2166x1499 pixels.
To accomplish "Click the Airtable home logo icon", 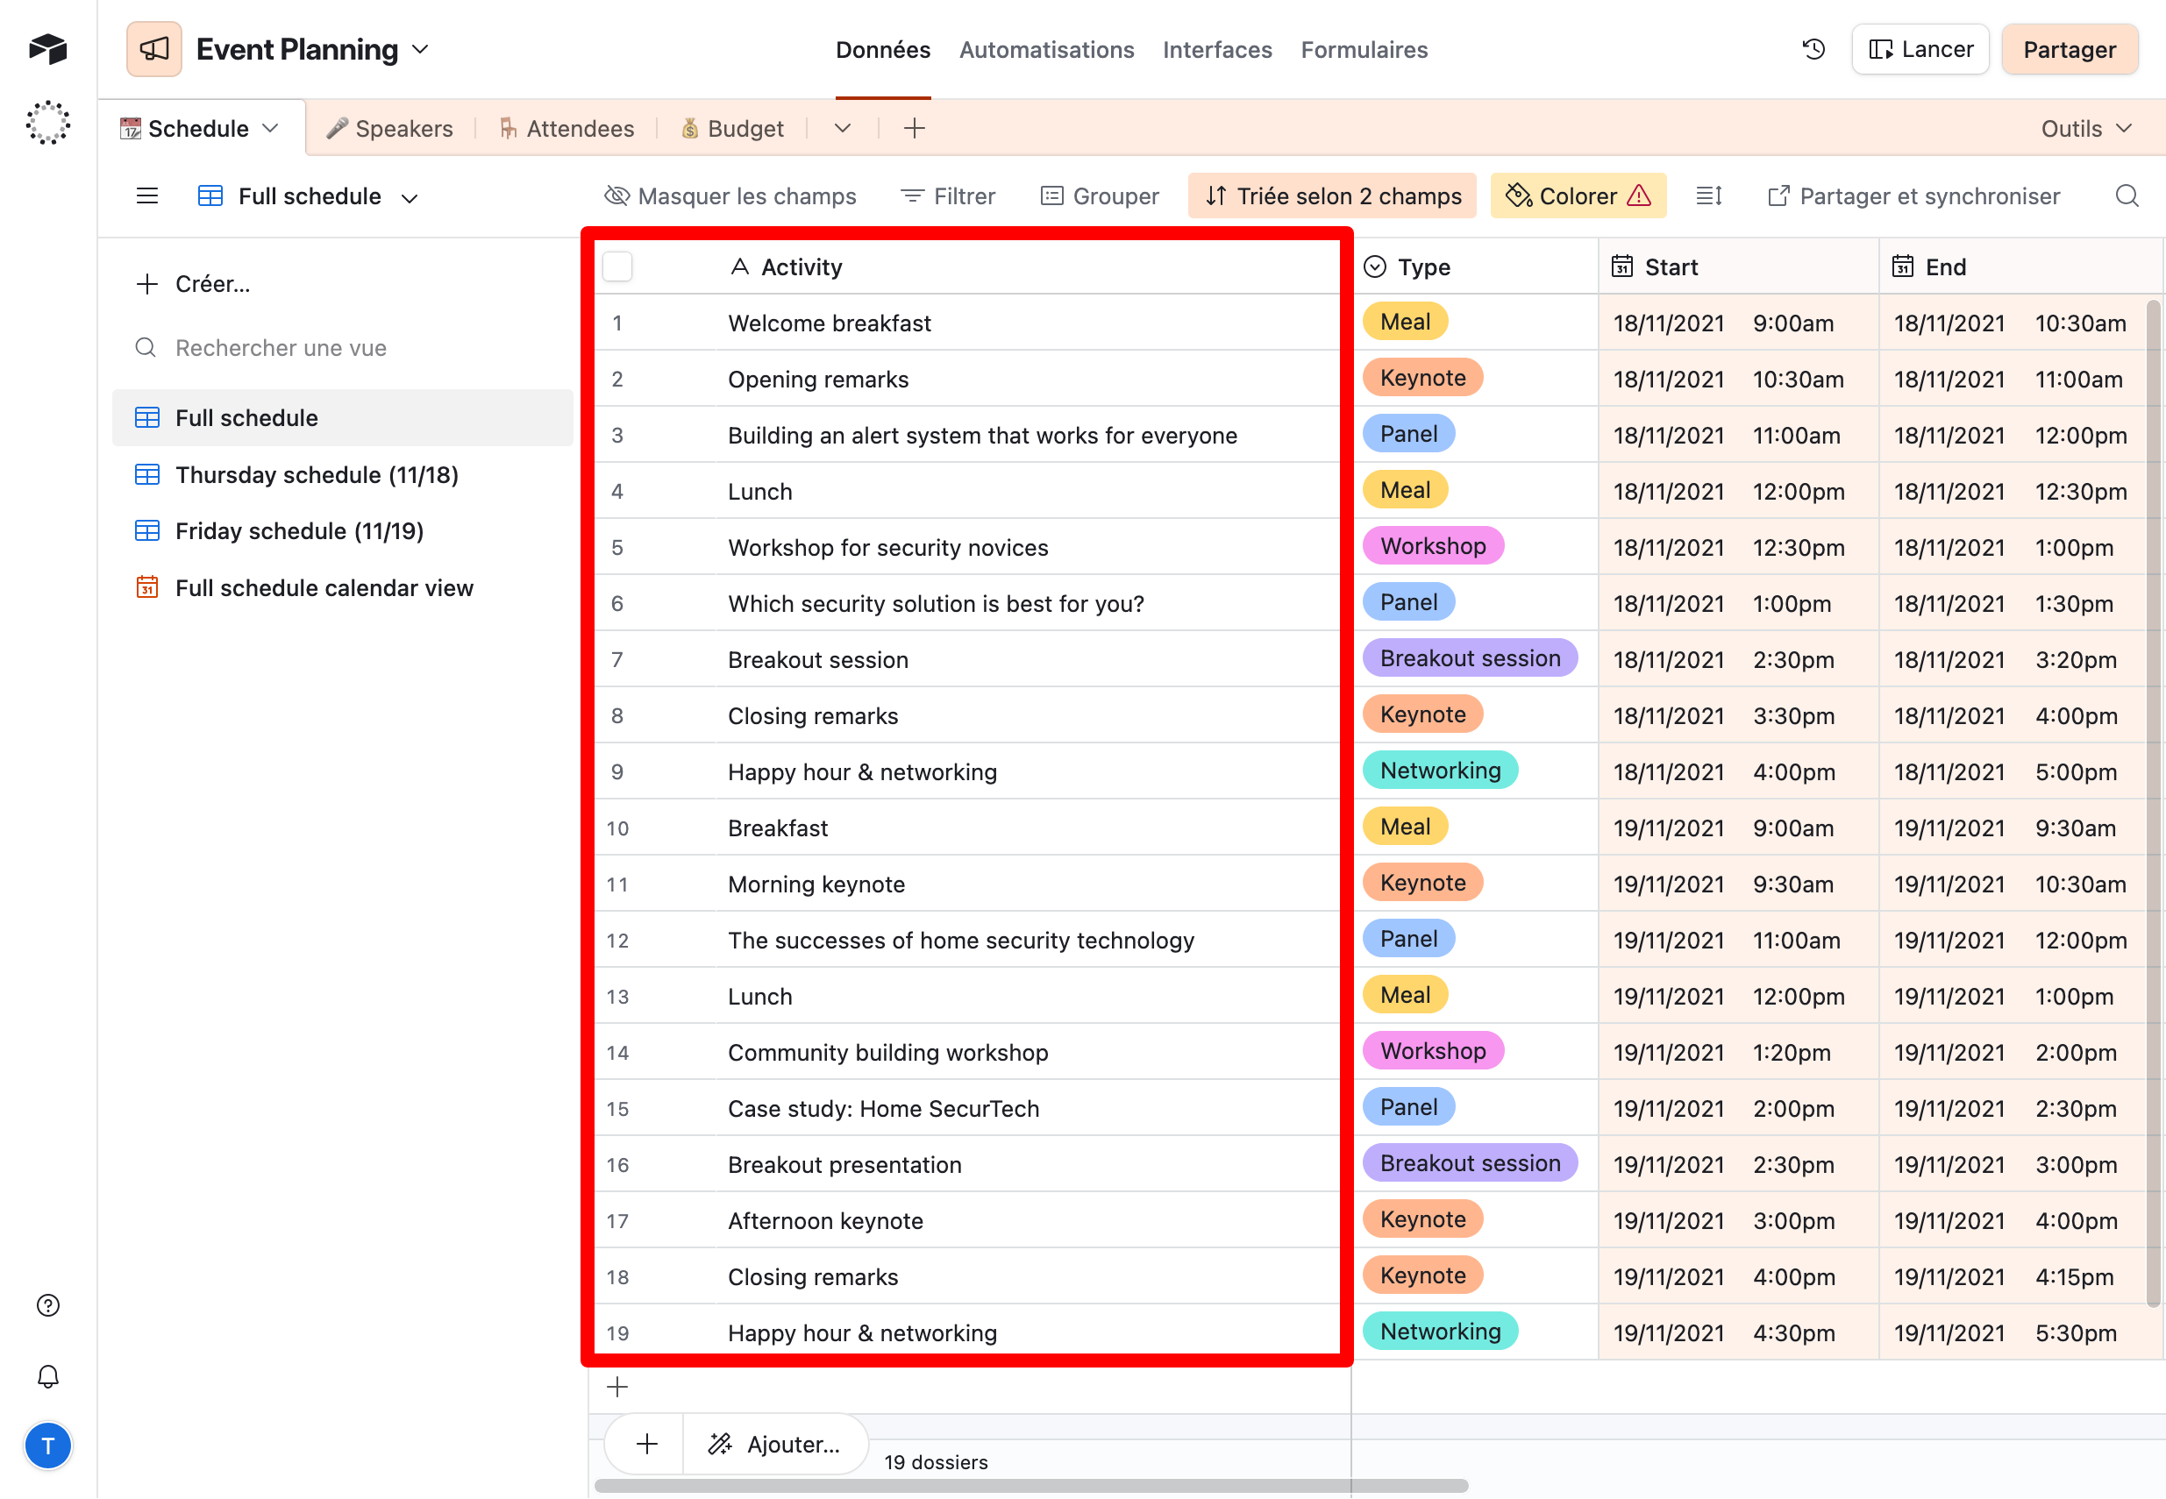I will [48, 49].
